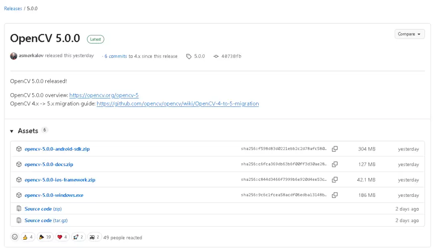The image size is (433, 248).
Task: Click the 49 people reacted text
Action: (123, 238)
